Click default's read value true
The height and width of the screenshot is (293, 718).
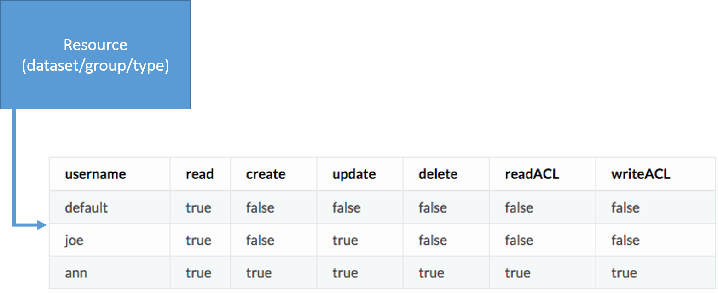coord(198,207)
